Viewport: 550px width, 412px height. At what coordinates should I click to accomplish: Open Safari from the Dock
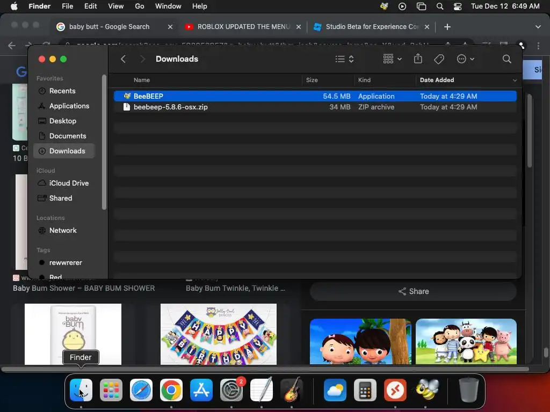point(141,390)
